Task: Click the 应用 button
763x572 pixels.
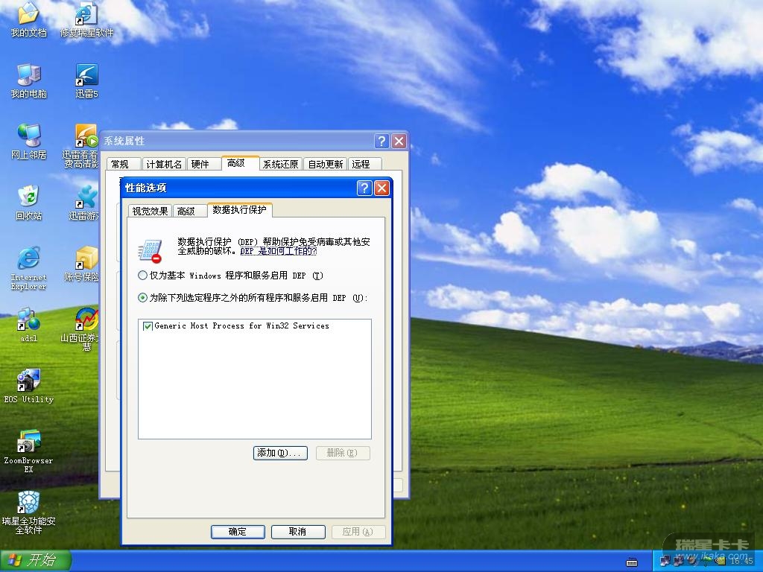Action: point(358,532)
